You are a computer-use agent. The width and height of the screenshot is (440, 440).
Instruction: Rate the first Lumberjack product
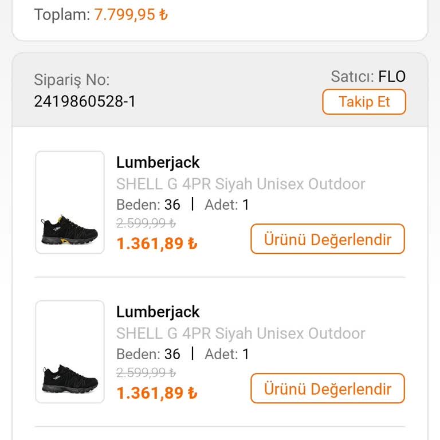[327, 239]
